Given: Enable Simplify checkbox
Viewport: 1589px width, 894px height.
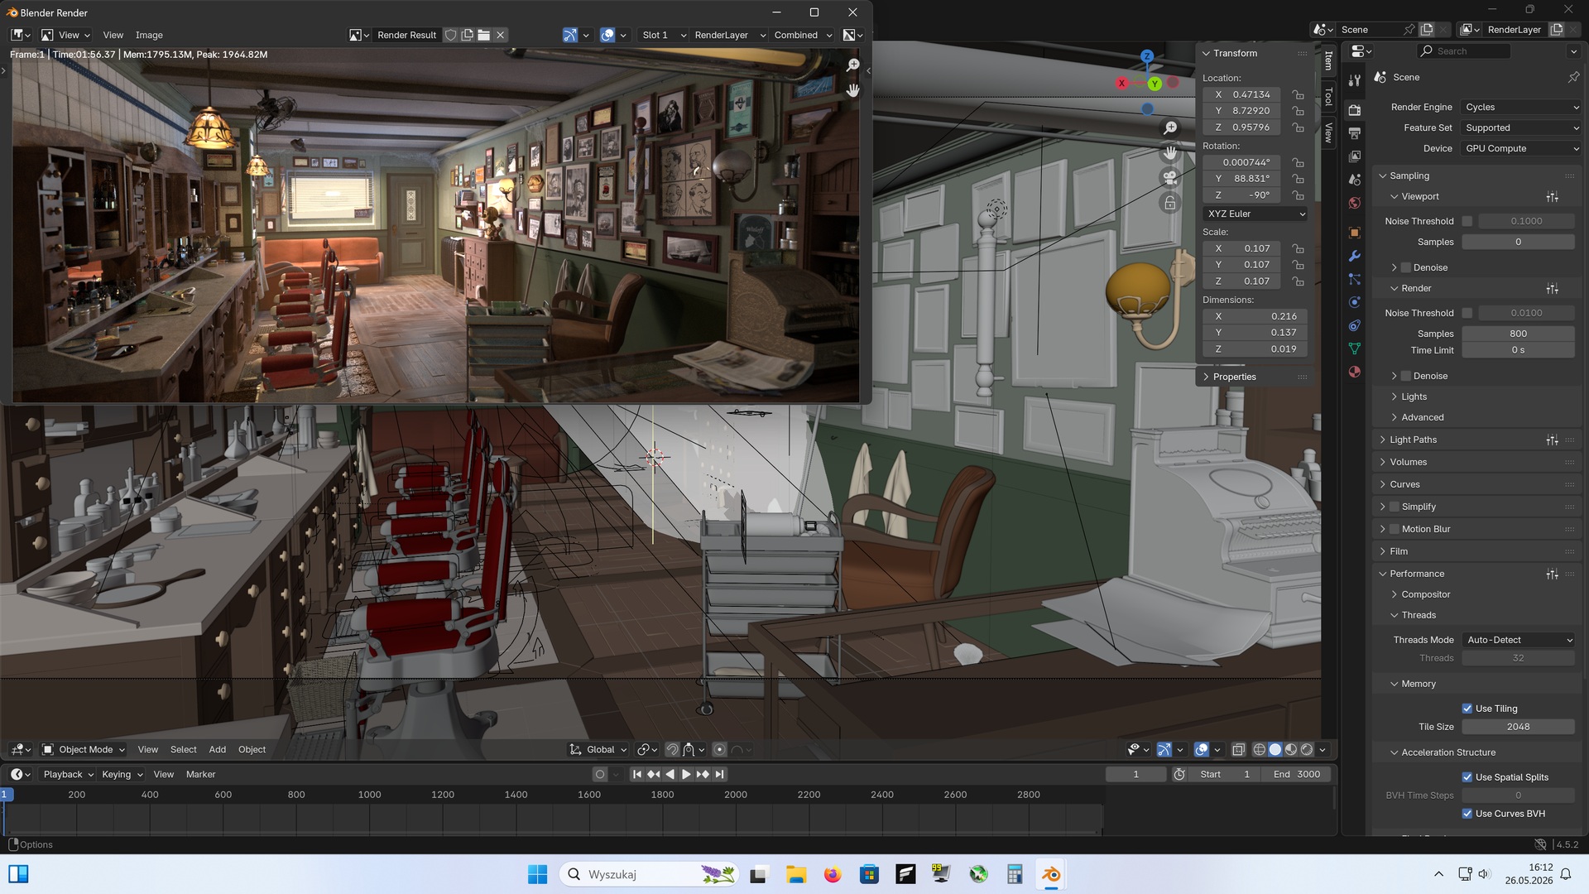Looking at the screenshot, I should pyautogui.click(x=1395, y=507).
